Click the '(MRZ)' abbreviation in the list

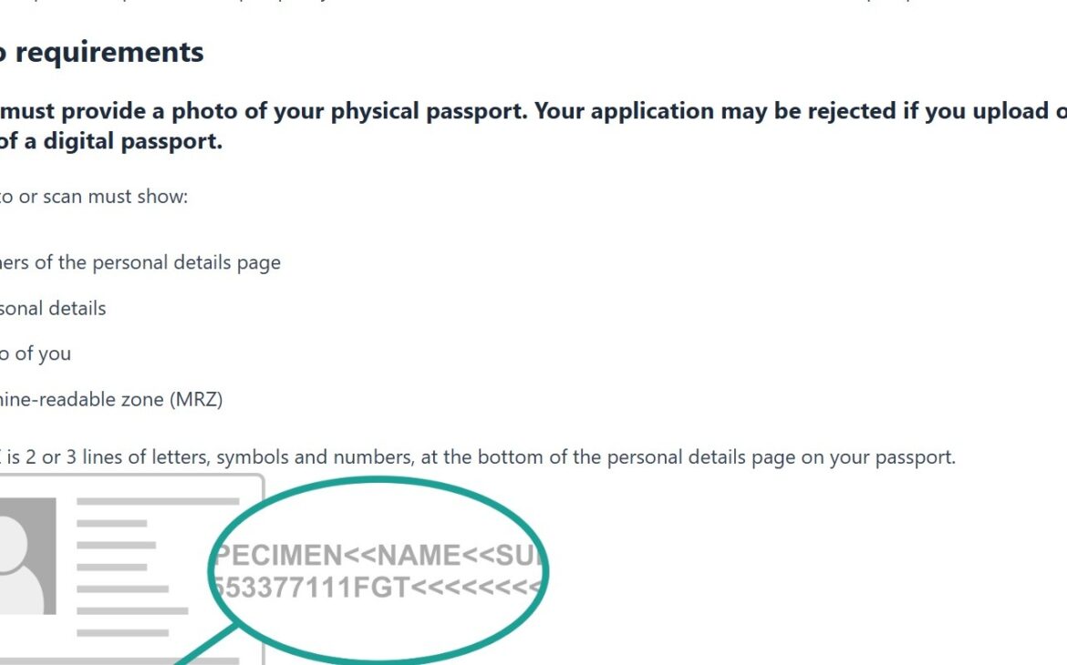click(194, 399)
